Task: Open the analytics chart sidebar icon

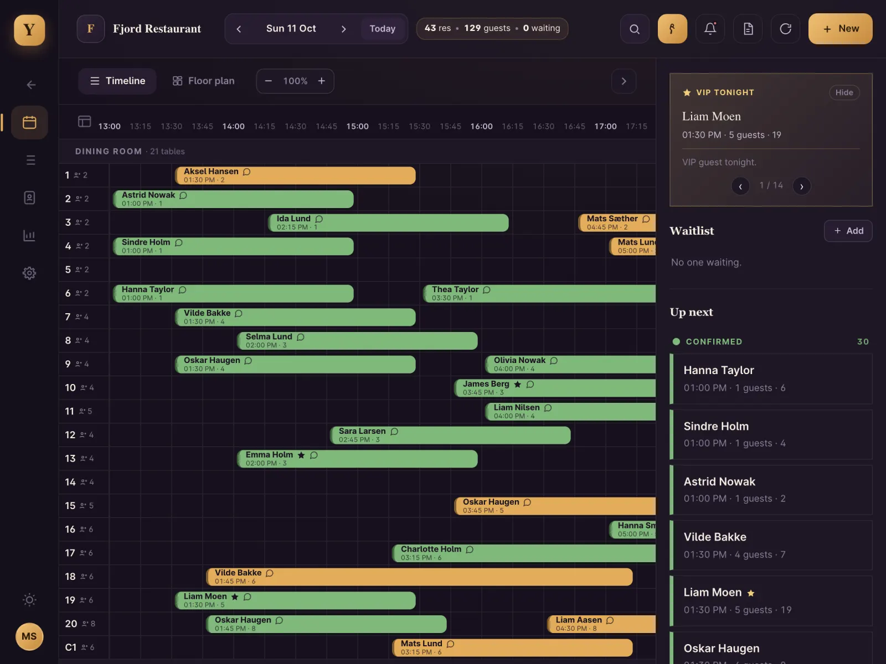Action: pyautogui.click(x=29, y=235)
